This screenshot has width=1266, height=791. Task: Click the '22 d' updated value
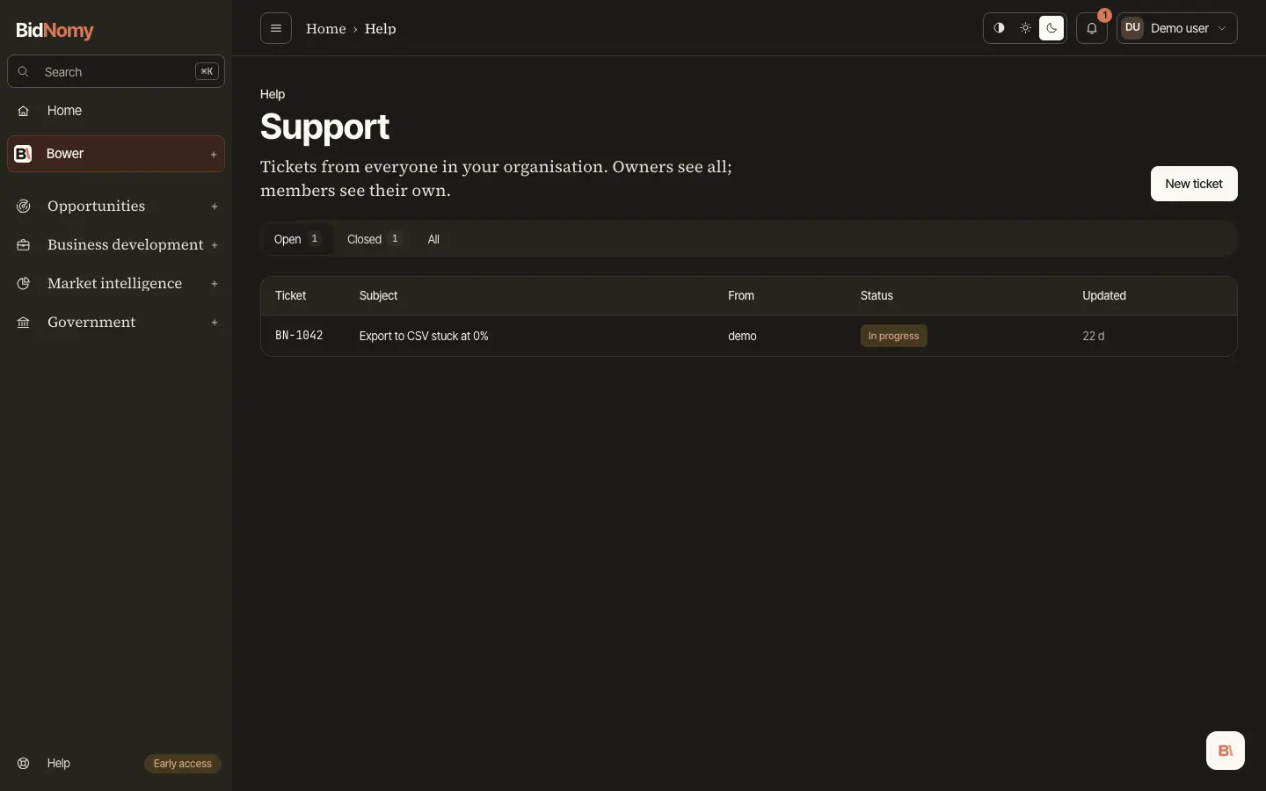(1094, 336)
